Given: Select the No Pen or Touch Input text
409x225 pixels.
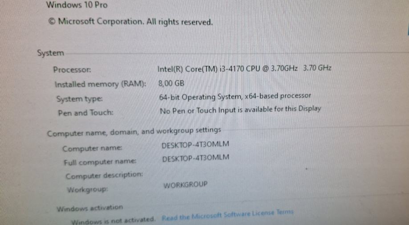Looking at the screenshot, I should [240, 110].
